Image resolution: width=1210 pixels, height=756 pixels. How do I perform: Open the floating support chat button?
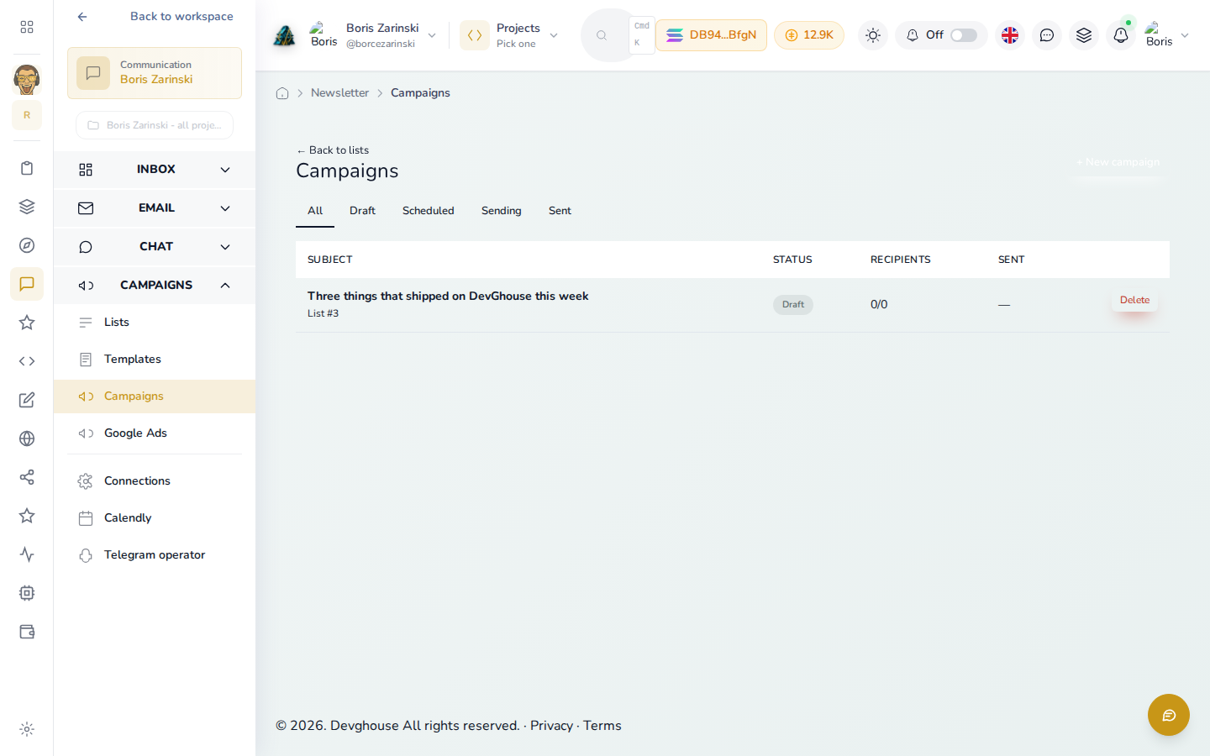point(1169,715)
